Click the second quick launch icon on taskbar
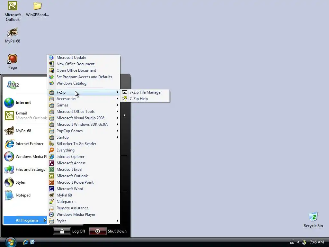Viewport: 329px width, 247px height. coord(32,242)
